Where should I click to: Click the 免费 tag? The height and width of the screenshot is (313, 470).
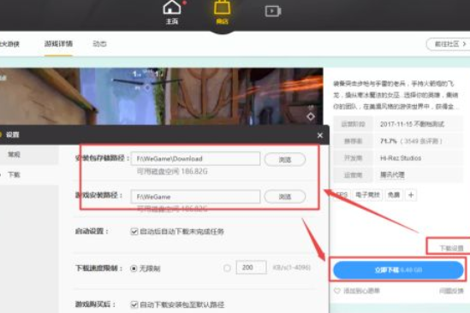click(x=394, y=195)
